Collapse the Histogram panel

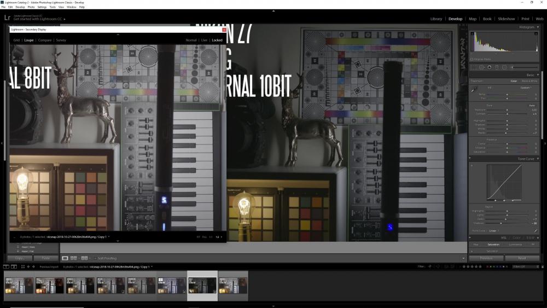pyautogui.click(x=538, y=27)
